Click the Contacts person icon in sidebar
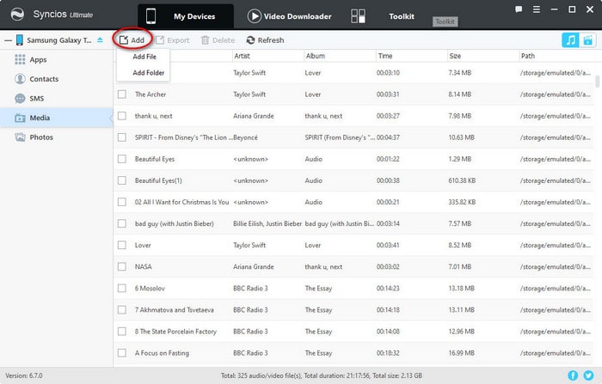Viewport: 602px width, 384px height. pos(20,79)
